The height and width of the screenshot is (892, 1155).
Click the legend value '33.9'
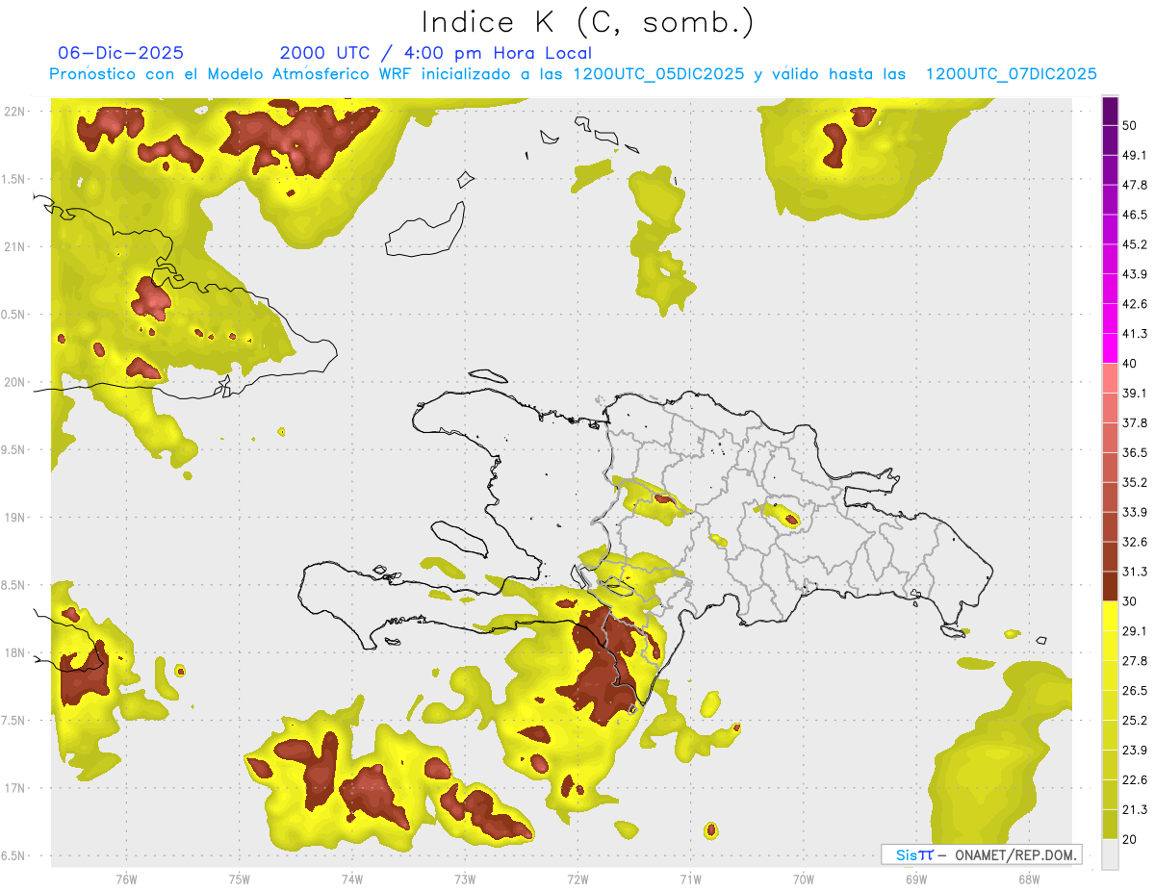(1135, 512)
